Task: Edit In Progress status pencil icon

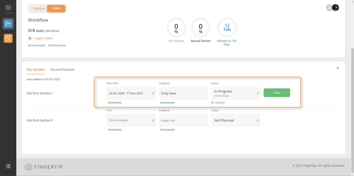Action: tap(258, 93)
